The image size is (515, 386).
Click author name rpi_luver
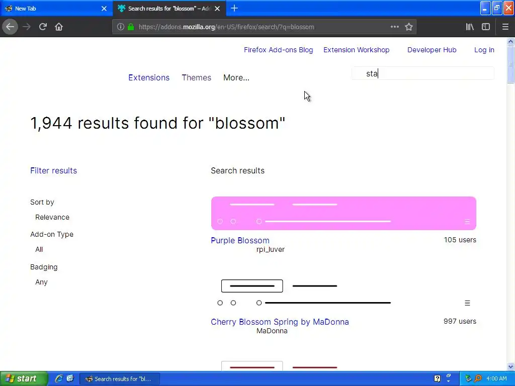(270, 249)
